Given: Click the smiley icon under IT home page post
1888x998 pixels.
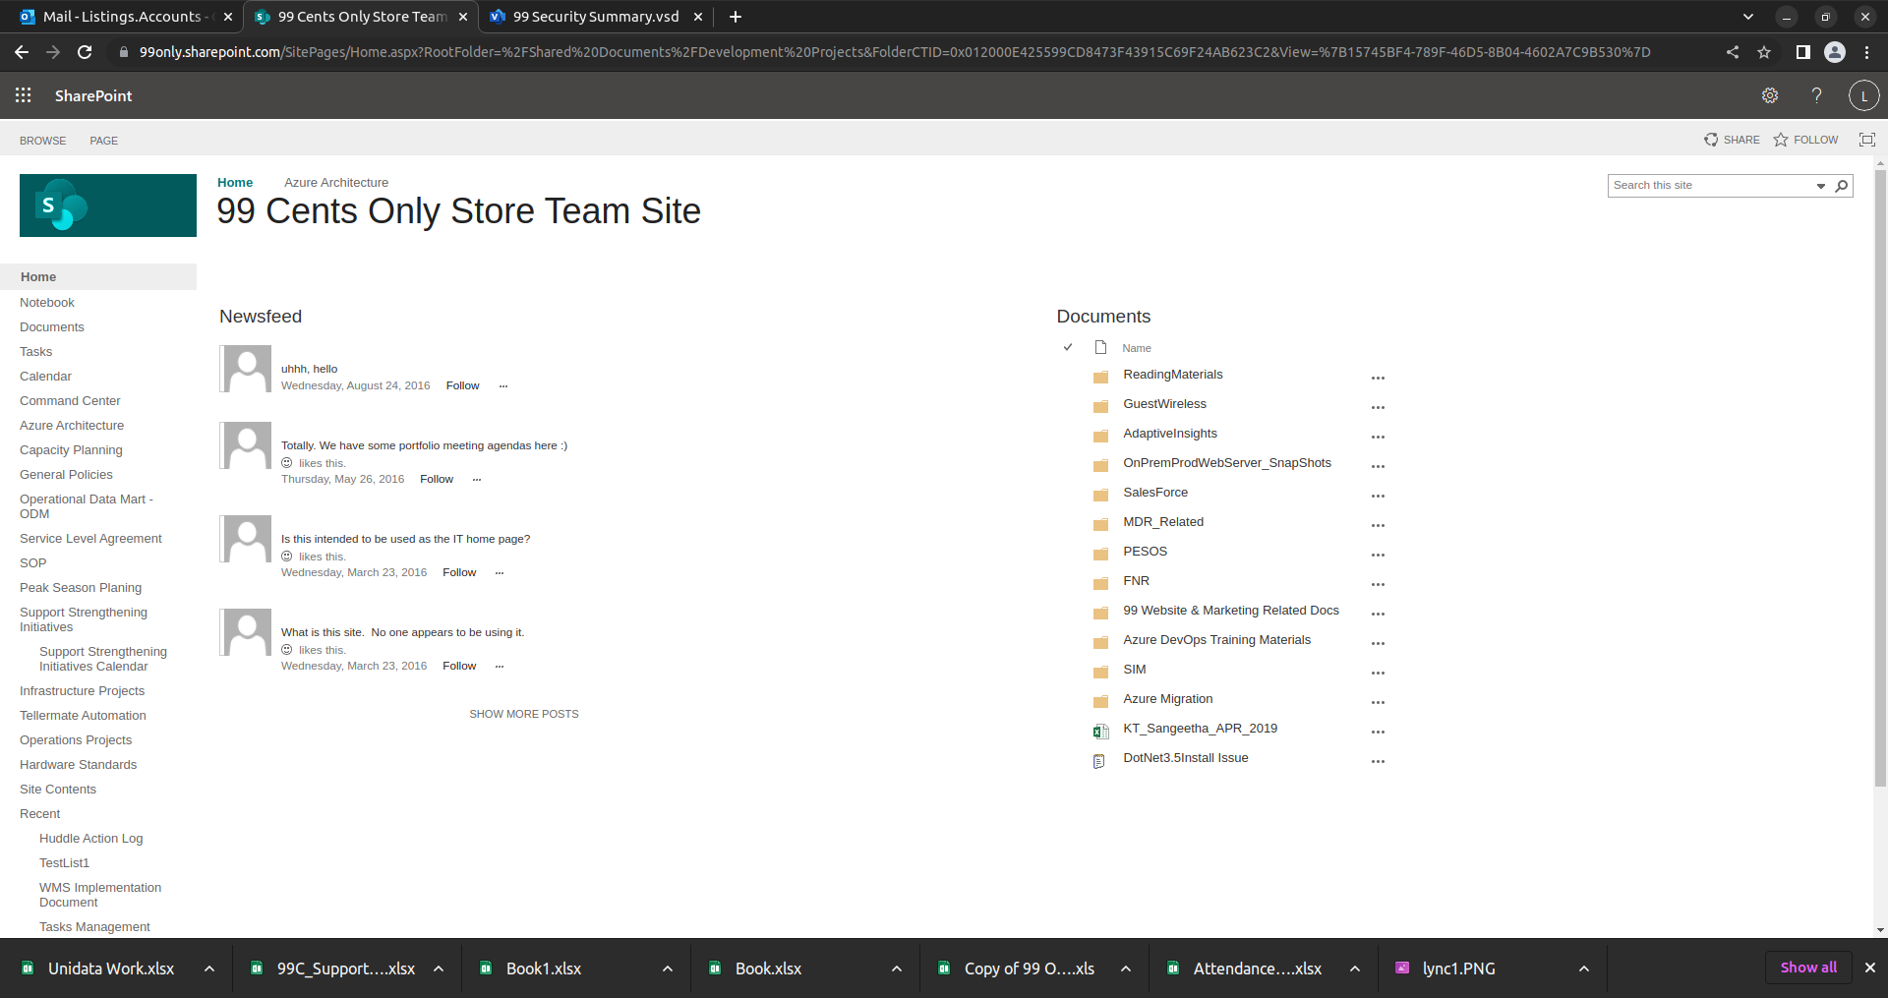Looking at the screenshot, I should click(x=287, y=557).
